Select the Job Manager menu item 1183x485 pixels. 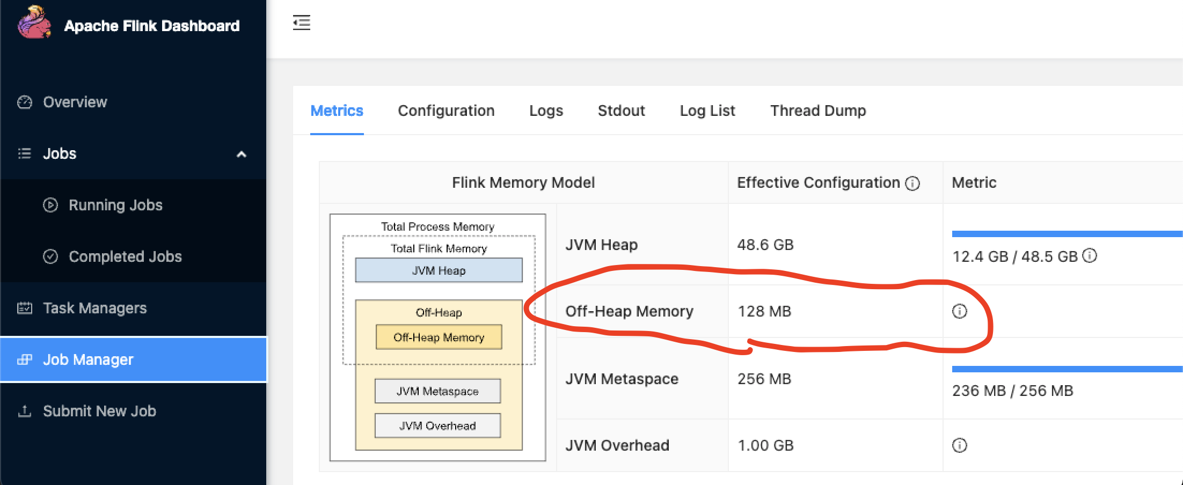pos(88,359)
